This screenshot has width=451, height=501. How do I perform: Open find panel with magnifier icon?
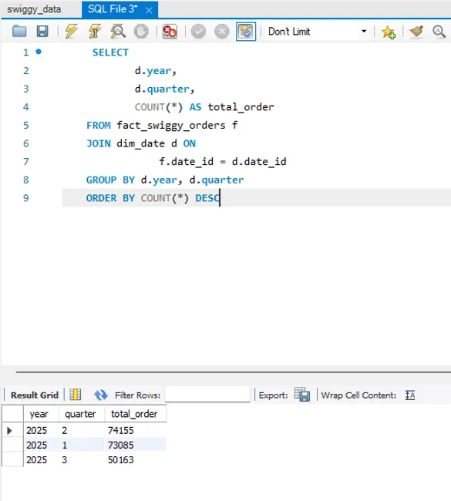(439, 32)
